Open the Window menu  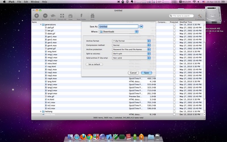click(x=35, y=2)
